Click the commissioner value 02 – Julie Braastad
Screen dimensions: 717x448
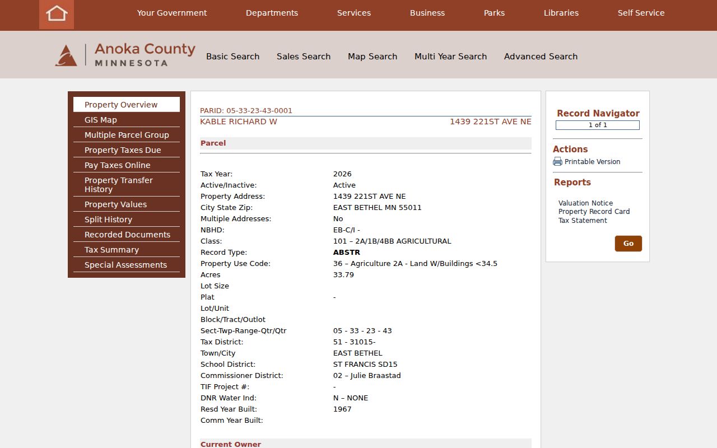pos(367,376)
